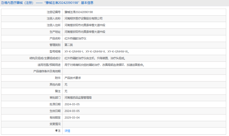Viewport: 229px width, 136px height.
Task: Click the 注册人名称 label
Action: pyautogui.click(x=54, y=18)
